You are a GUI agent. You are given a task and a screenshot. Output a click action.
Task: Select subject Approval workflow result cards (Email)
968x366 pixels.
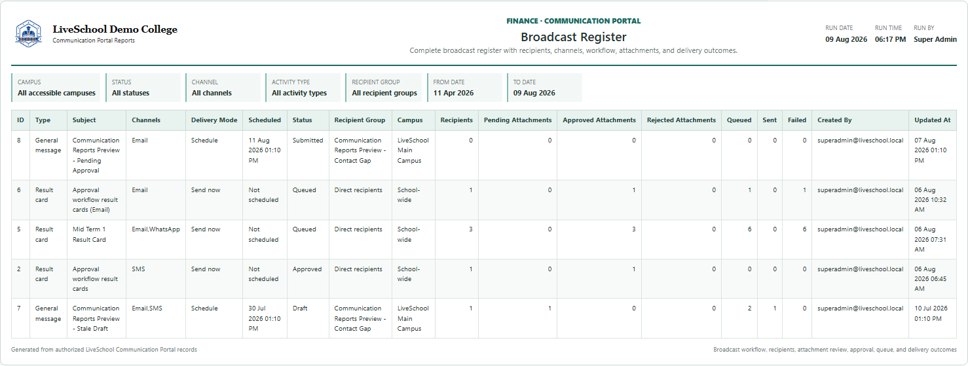96,200
